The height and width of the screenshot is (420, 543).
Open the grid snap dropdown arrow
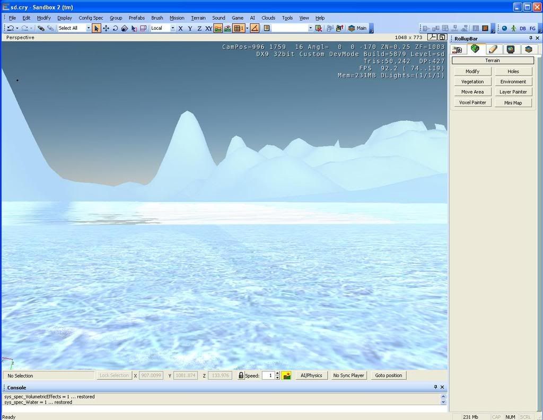247,28
